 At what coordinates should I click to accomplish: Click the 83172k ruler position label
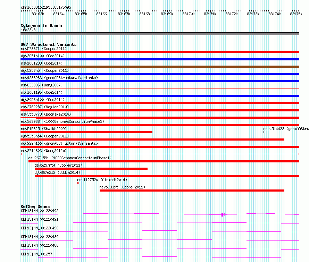[232, 14]
